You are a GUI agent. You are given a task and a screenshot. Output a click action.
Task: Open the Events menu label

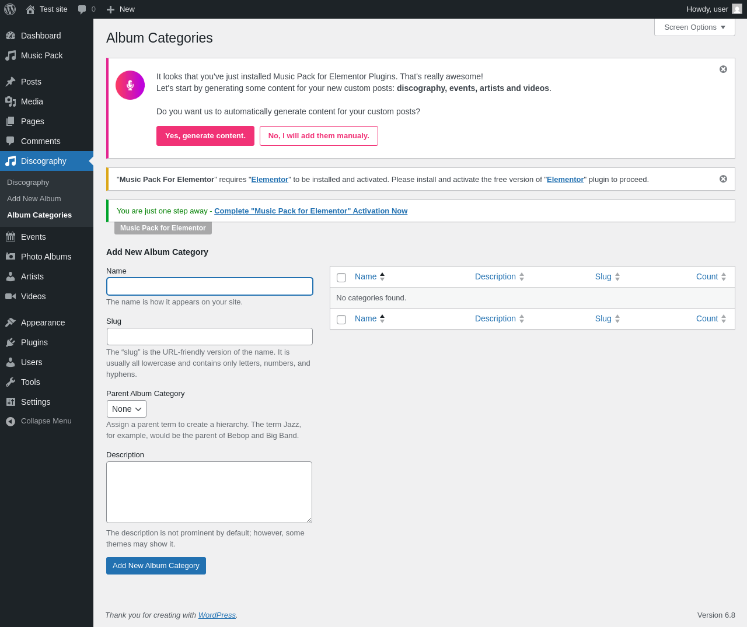coord(33,237)
